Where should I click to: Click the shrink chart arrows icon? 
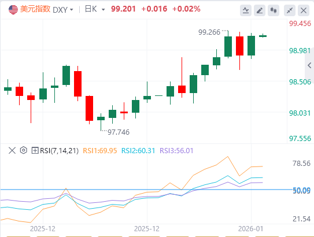290,10
